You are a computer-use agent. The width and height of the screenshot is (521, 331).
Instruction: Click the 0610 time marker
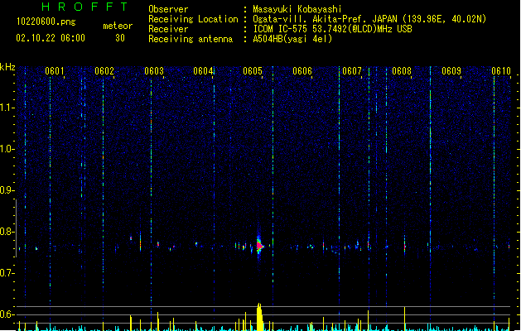point(501,71)
